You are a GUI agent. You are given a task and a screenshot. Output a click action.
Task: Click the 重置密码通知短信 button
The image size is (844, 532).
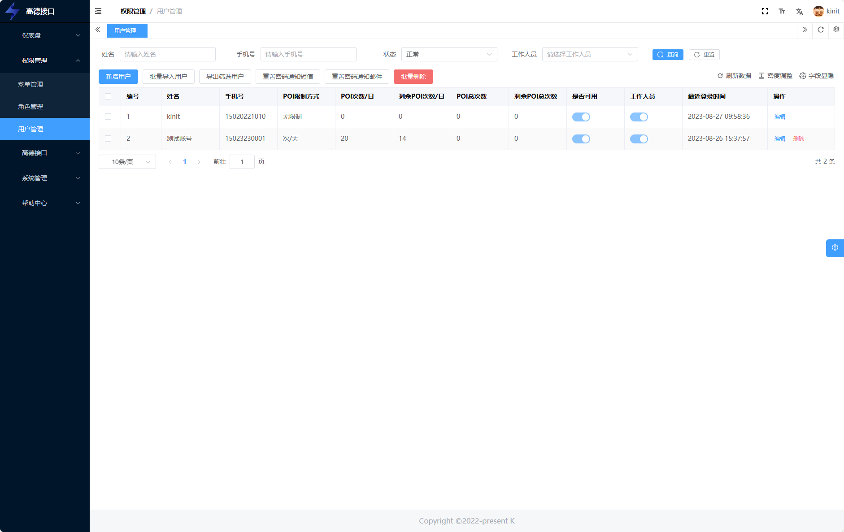coord(288,77)
